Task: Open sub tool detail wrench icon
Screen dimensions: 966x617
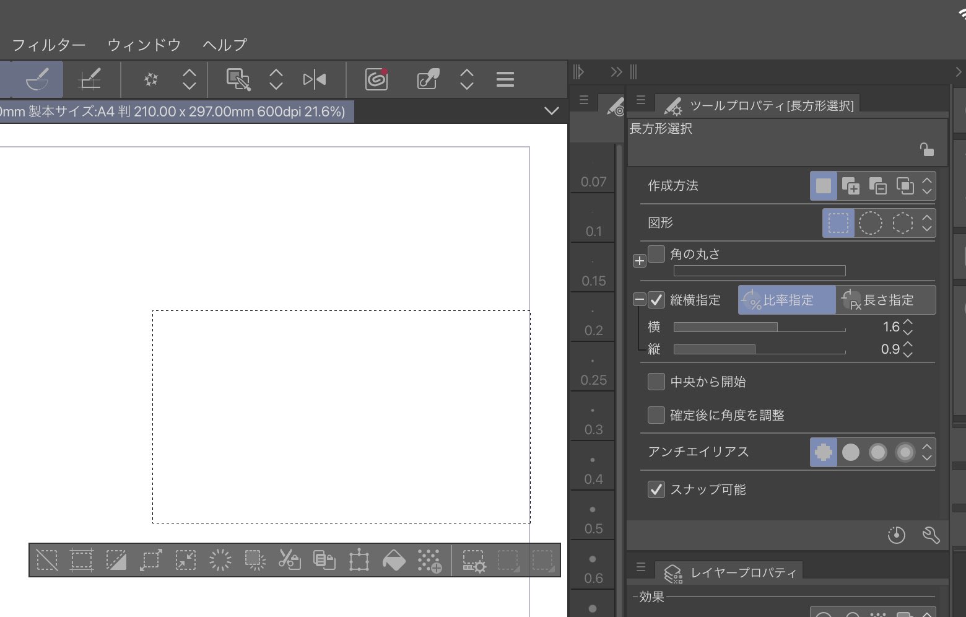Action: pos(931,535)
